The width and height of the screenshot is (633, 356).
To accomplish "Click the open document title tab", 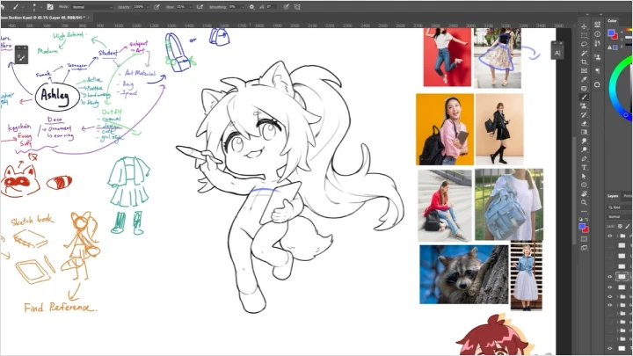I will click(48, 18).
